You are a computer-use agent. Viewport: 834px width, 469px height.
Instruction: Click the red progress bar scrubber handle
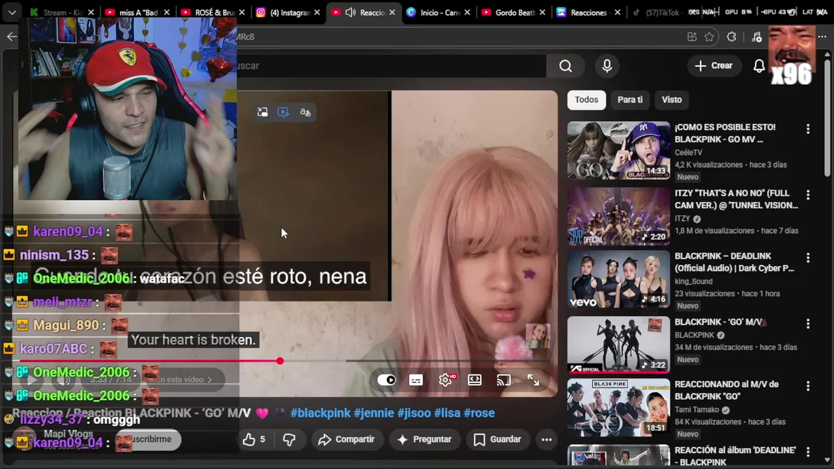280,361
